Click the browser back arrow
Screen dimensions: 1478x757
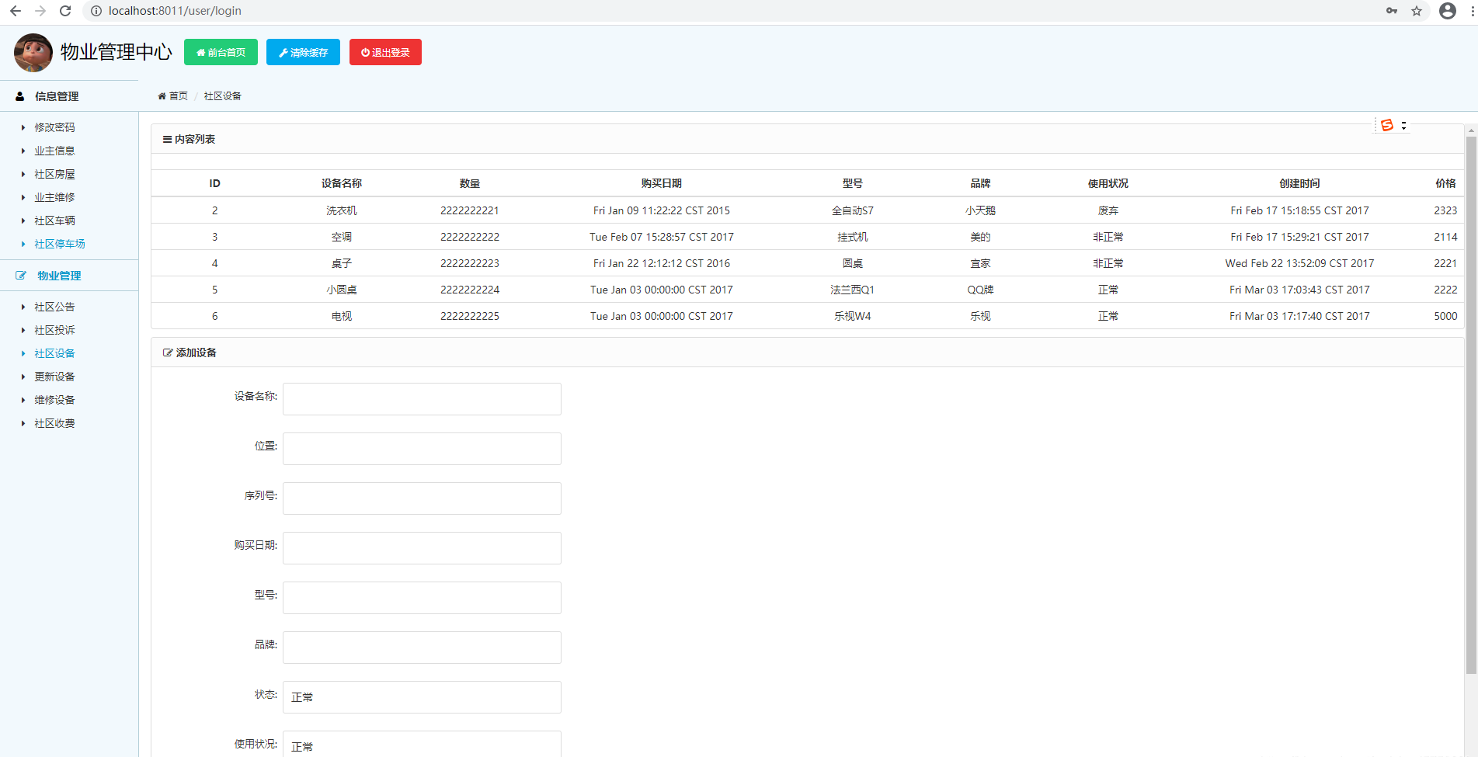click(x=16, y=11)
